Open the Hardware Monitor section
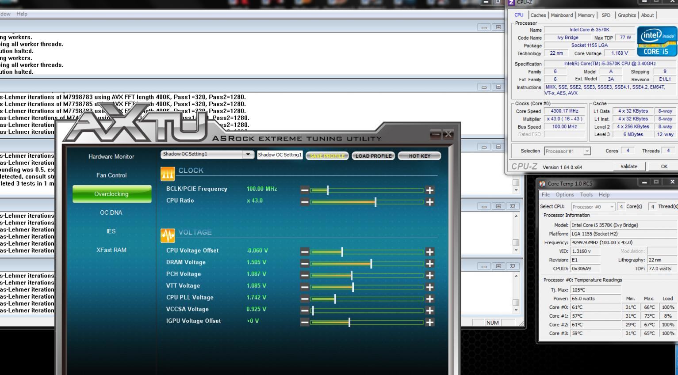This screenshot has width=678, height=375. coord(111,157)
